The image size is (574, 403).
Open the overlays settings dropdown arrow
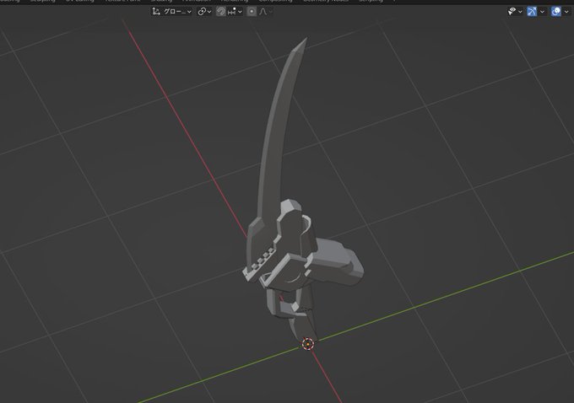566,12
